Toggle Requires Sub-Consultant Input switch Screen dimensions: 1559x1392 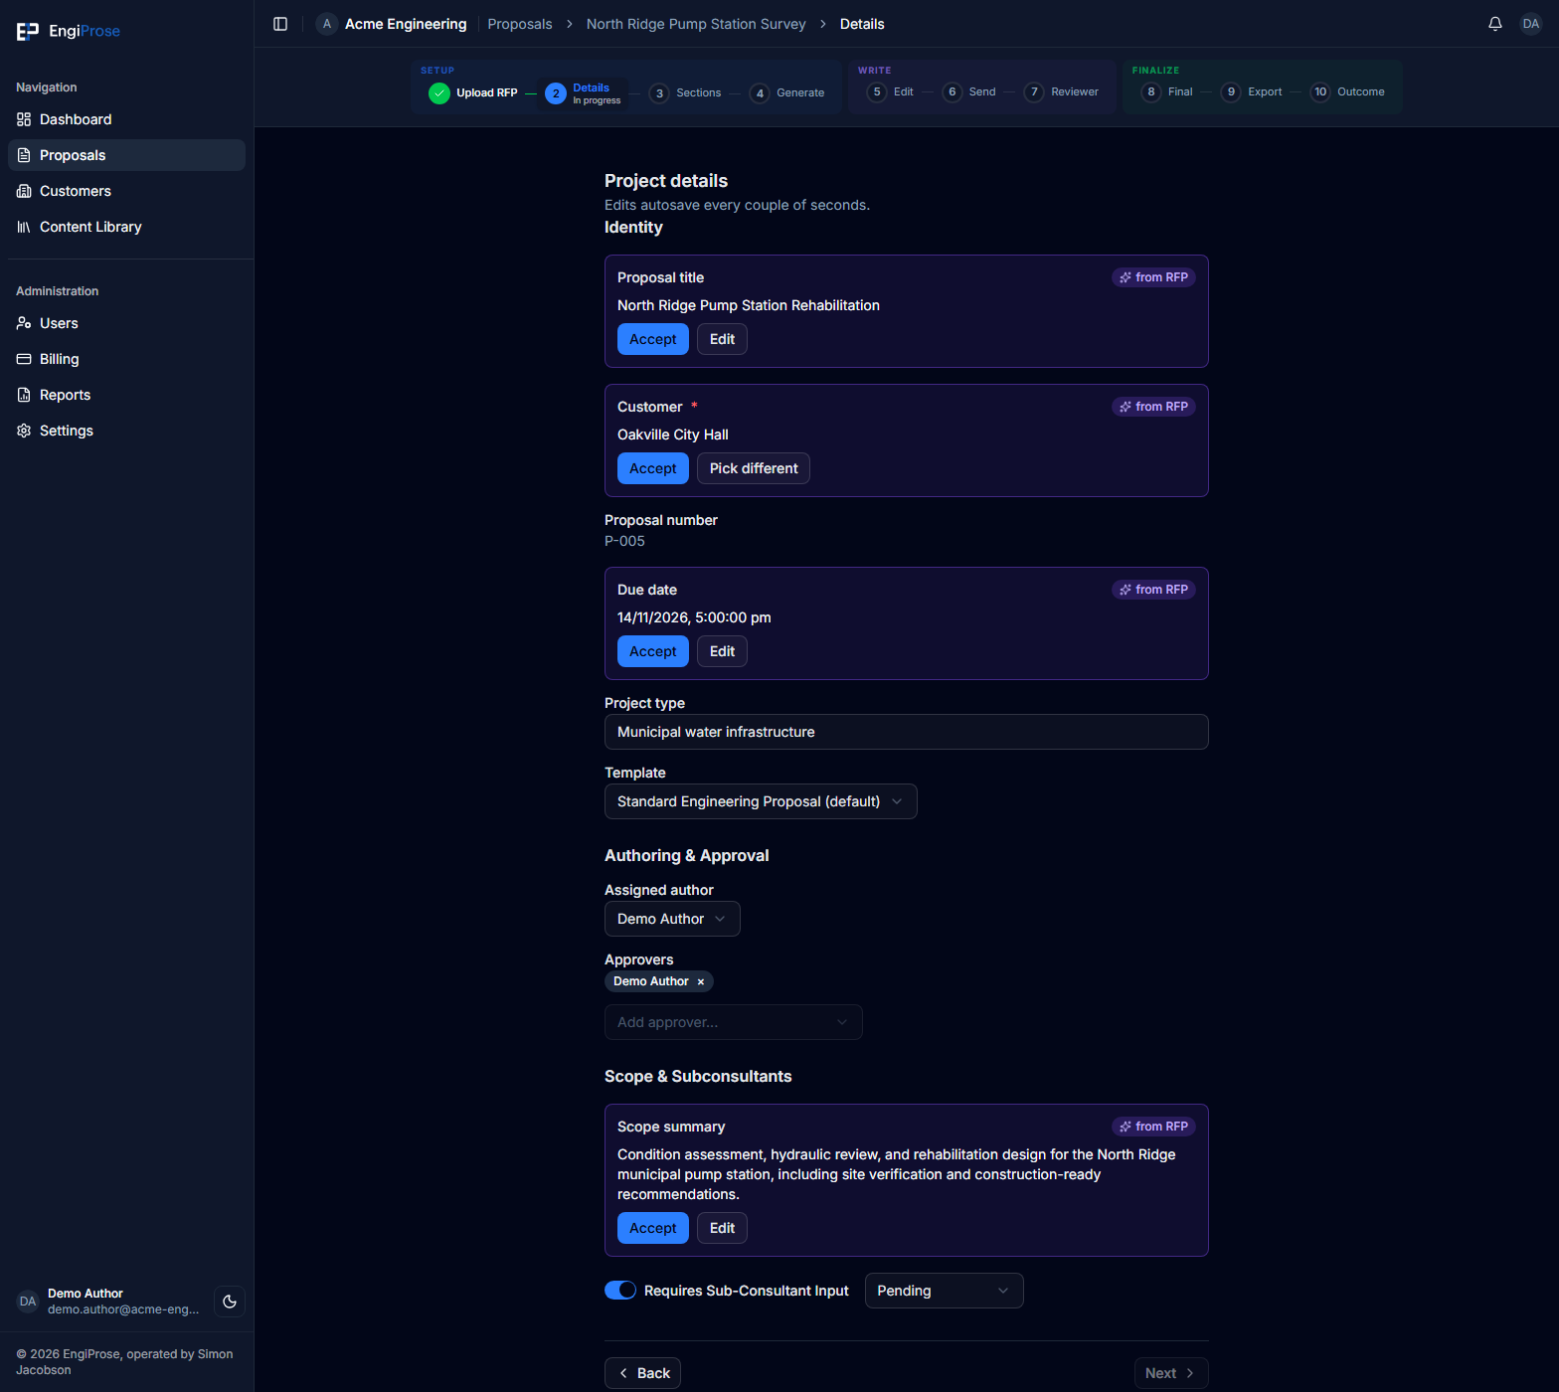(620, 1290)
